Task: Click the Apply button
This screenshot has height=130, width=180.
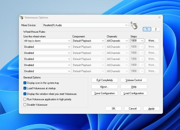Action: (151, 108)
